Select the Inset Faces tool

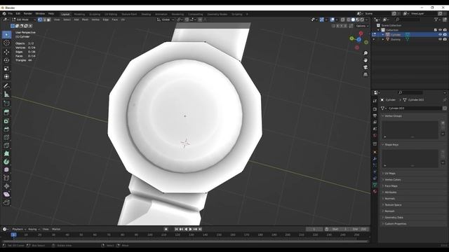(6, 121)
